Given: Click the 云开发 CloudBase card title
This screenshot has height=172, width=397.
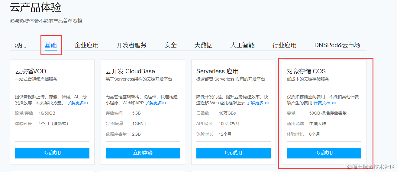Looking at the screenshot, I should [x=130, y=71].
